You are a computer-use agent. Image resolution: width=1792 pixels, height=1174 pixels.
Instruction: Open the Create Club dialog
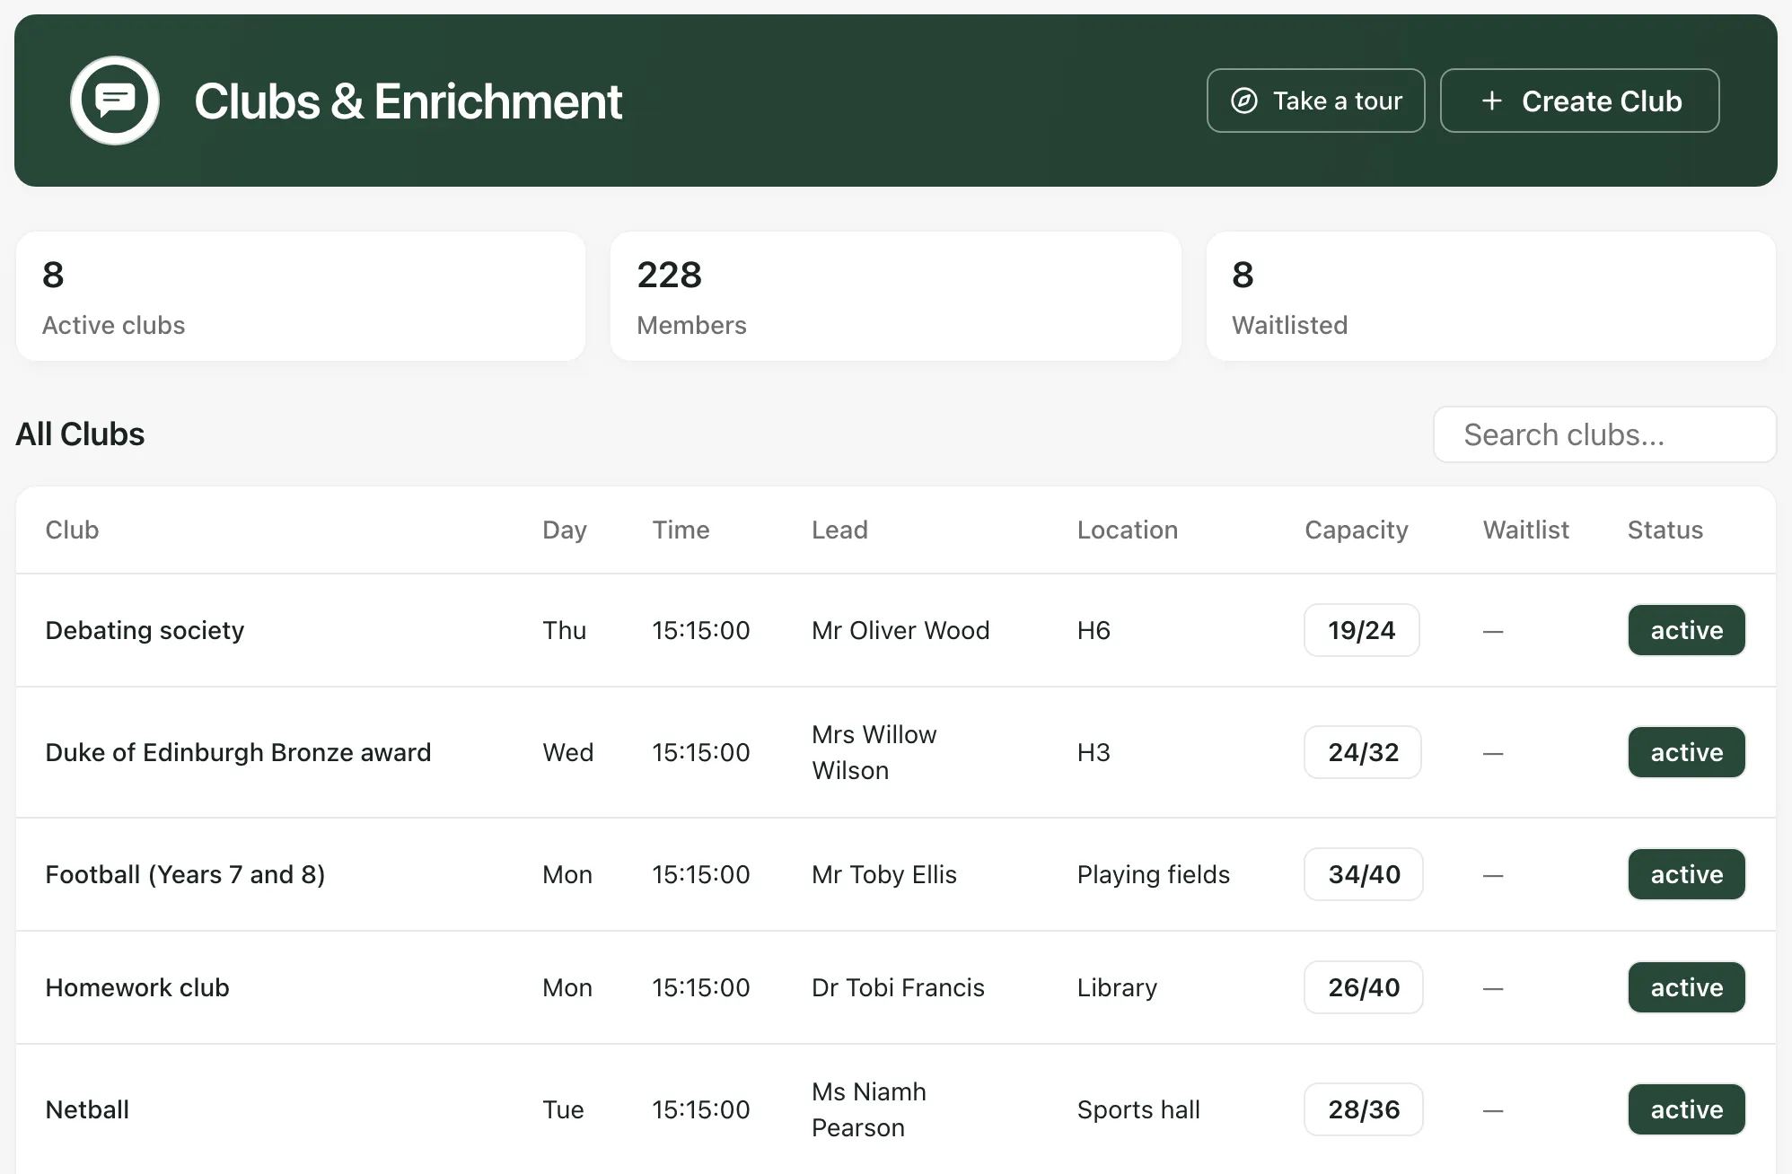(x=1579, y=101)
